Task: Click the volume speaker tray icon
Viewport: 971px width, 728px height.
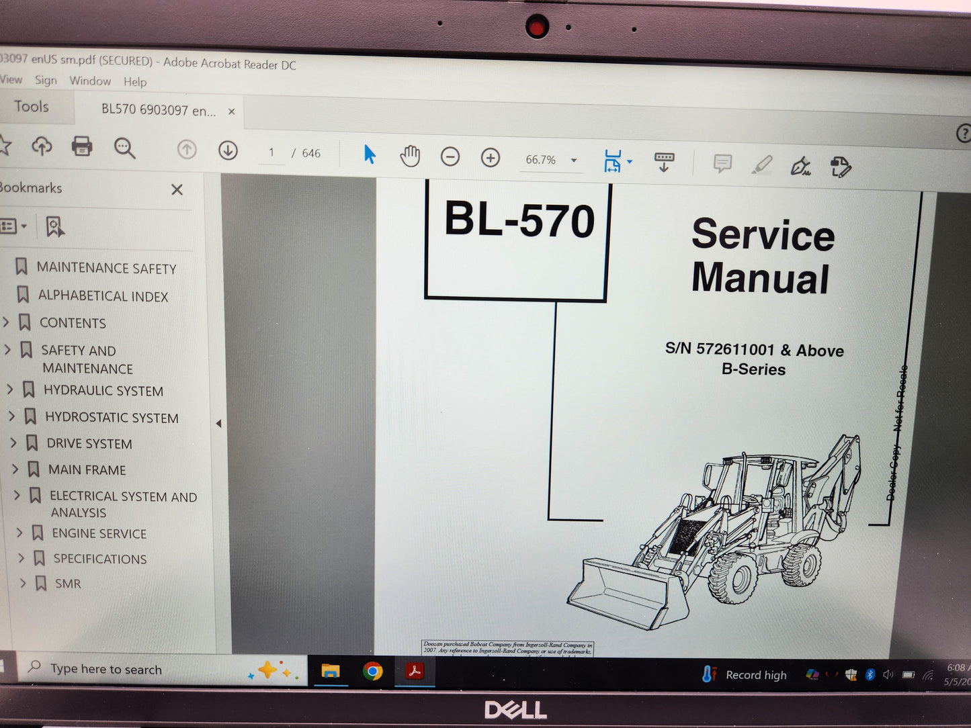Action: (889, 675)
